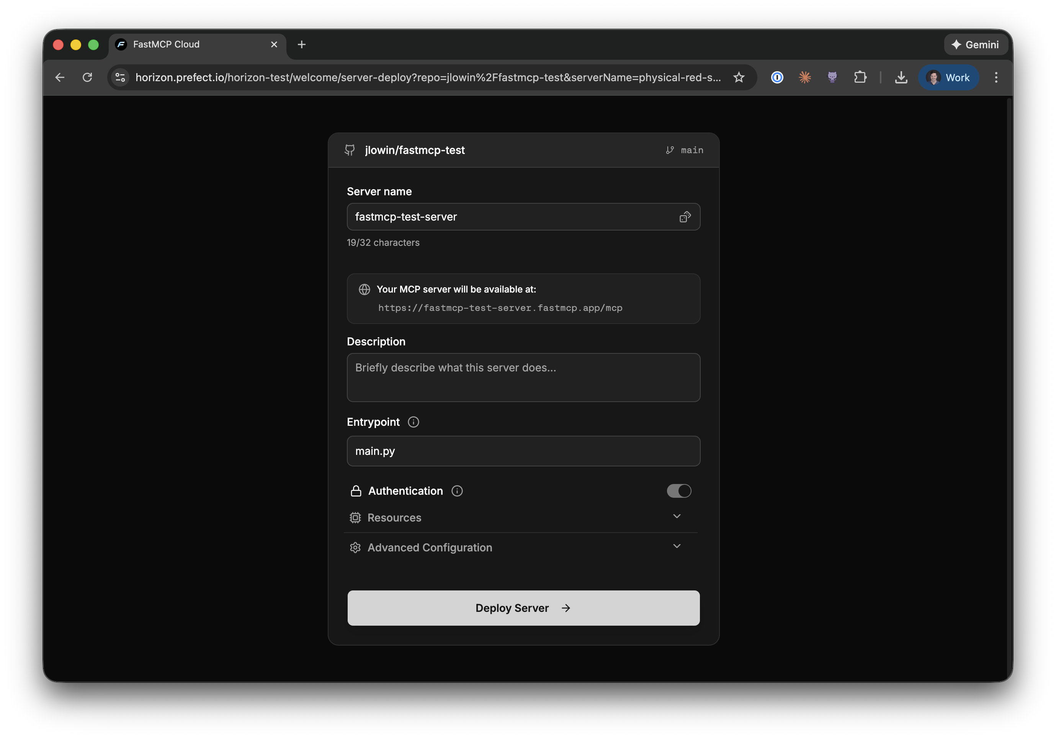Click inside the Description text area
The width and height of the screenshot is (1056, 739).
pos(523,377)
